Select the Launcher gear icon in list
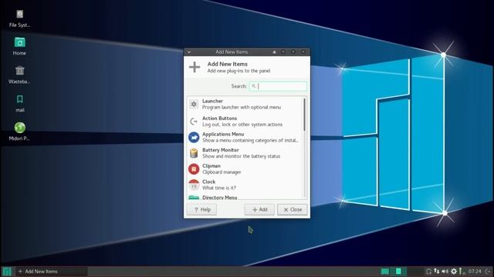 click(194, 104)
